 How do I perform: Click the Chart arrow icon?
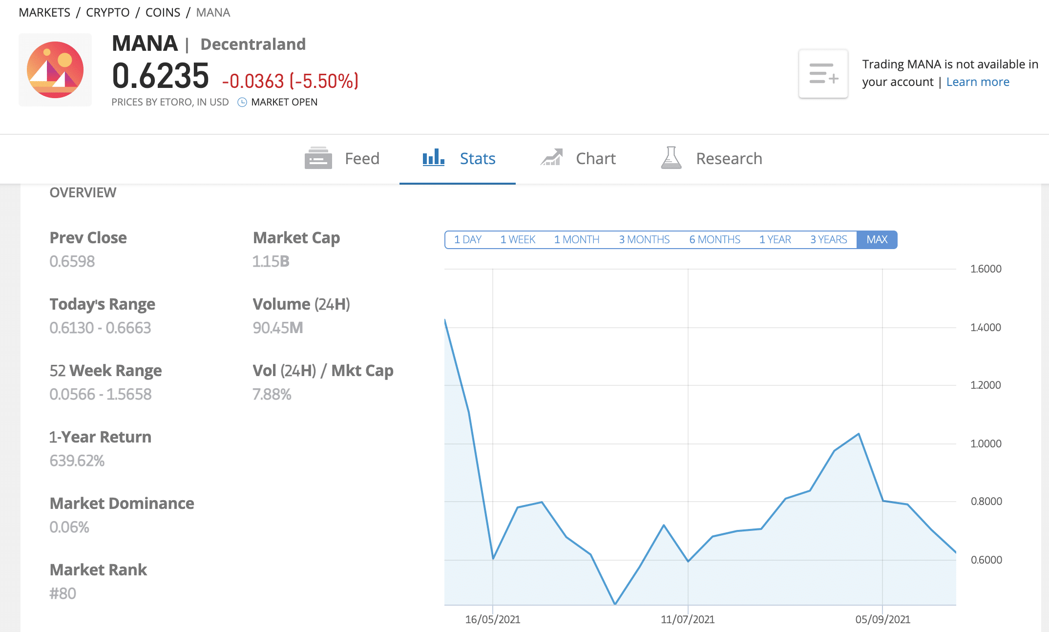[x=551, y=158]
